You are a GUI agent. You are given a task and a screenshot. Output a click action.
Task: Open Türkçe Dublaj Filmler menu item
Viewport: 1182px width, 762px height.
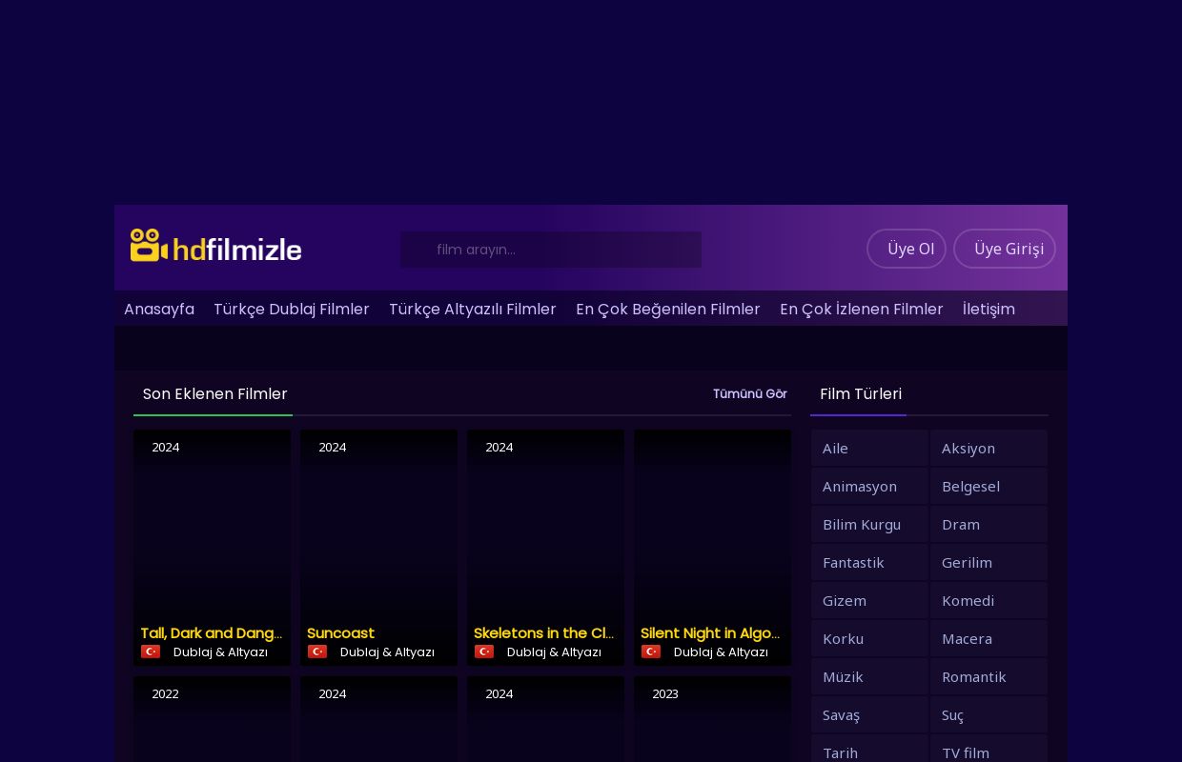coord(292,309)
